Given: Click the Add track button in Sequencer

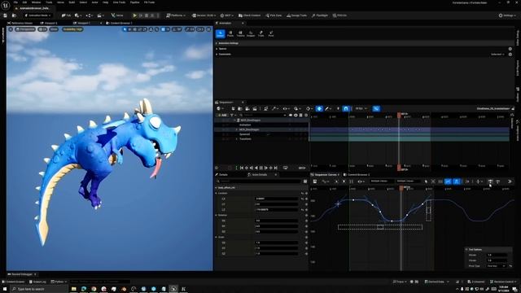Looking at the screenshot, I should 222,116.
